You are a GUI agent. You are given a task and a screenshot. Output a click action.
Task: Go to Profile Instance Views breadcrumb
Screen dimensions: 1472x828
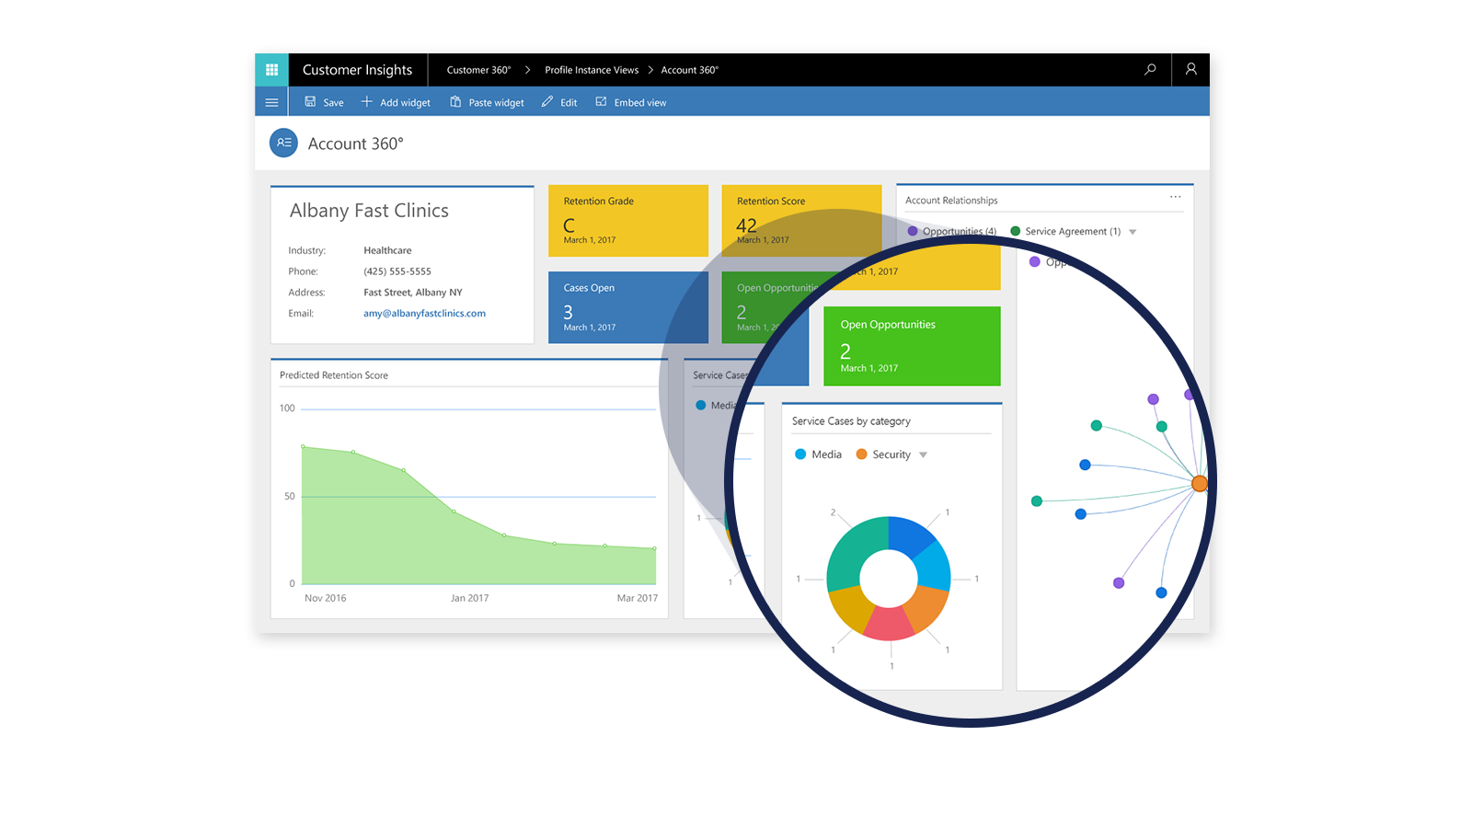pos(592,70)
